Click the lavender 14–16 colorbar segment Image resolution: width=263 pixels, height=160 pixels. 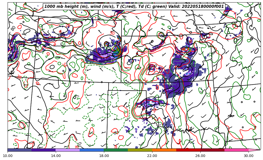pyautogui.click(x=68, y=150)
